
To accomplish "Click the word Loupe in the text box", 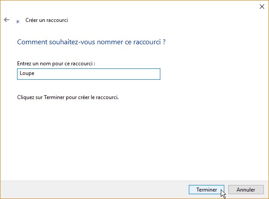I will point(26,74).
